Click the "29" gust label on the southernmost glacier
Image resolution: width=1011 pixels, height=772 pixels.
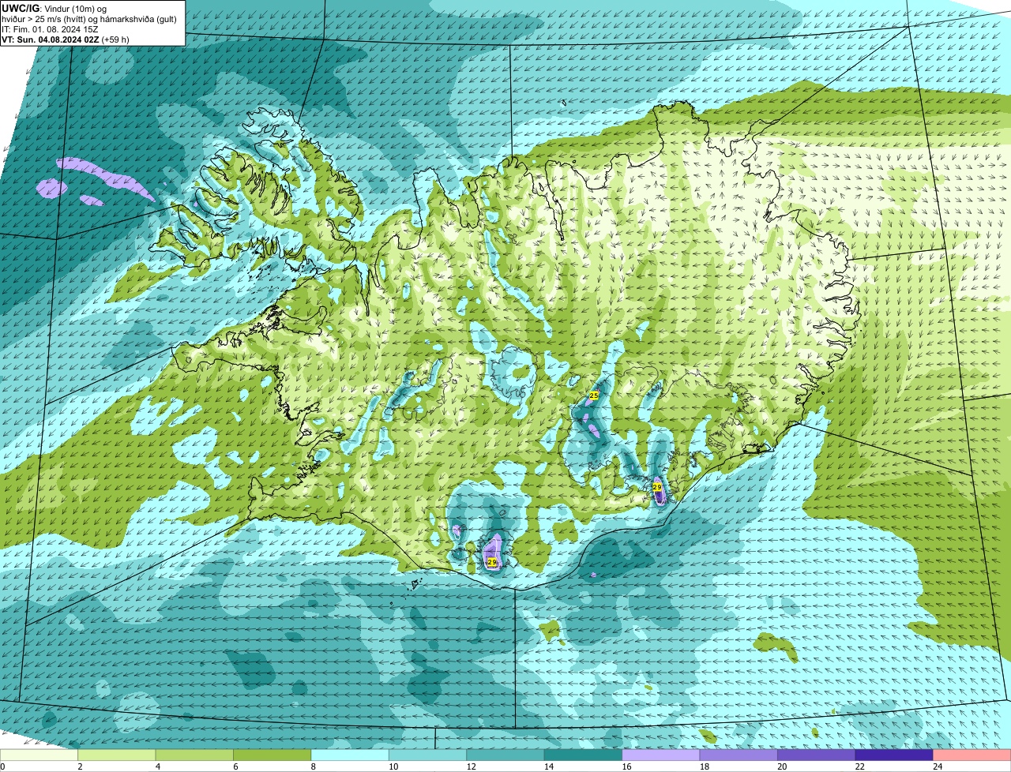(x=492, y=562)
